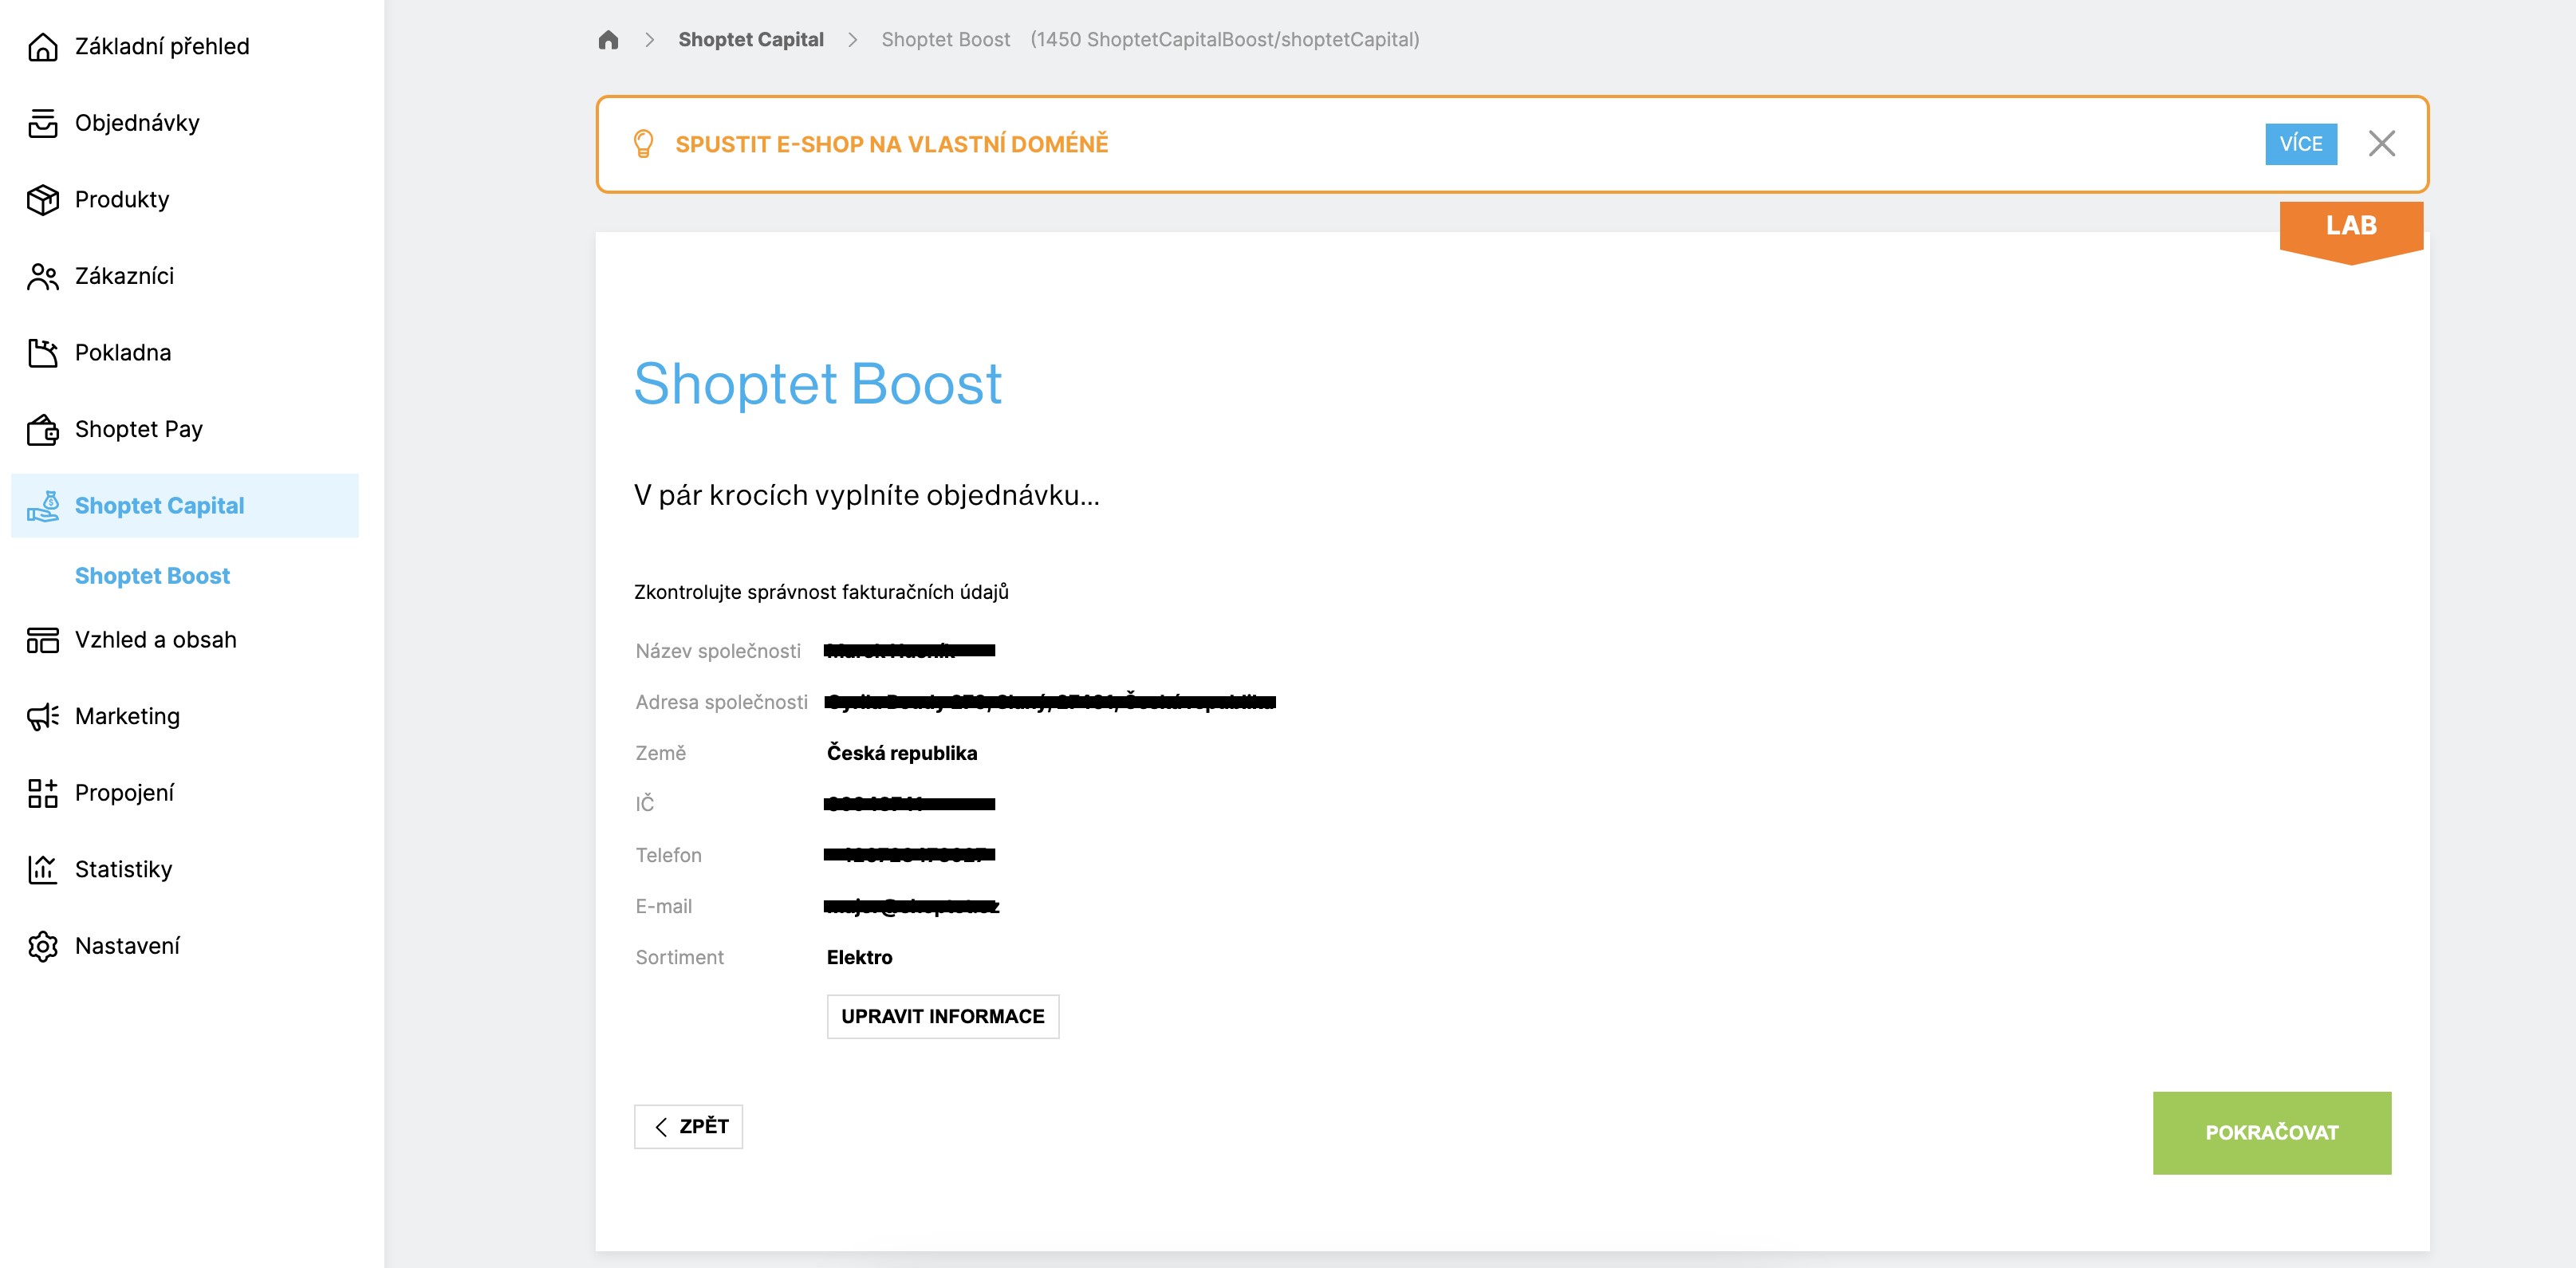2576x1268 pixels.
Task: Click UPRAVIT INFORMACE button
Action: coord(942,1017)
